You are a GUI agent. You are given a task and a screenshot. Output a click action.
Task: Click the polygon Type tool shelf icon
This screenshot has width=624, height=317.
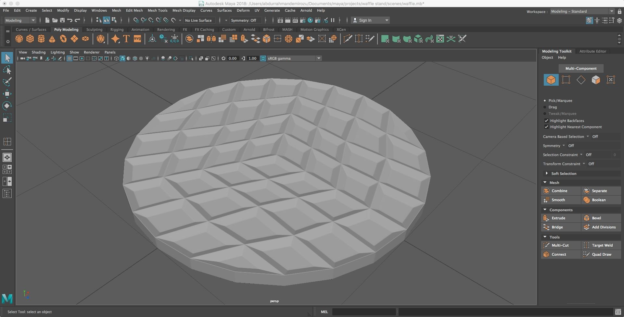click(x=126, y=39)
